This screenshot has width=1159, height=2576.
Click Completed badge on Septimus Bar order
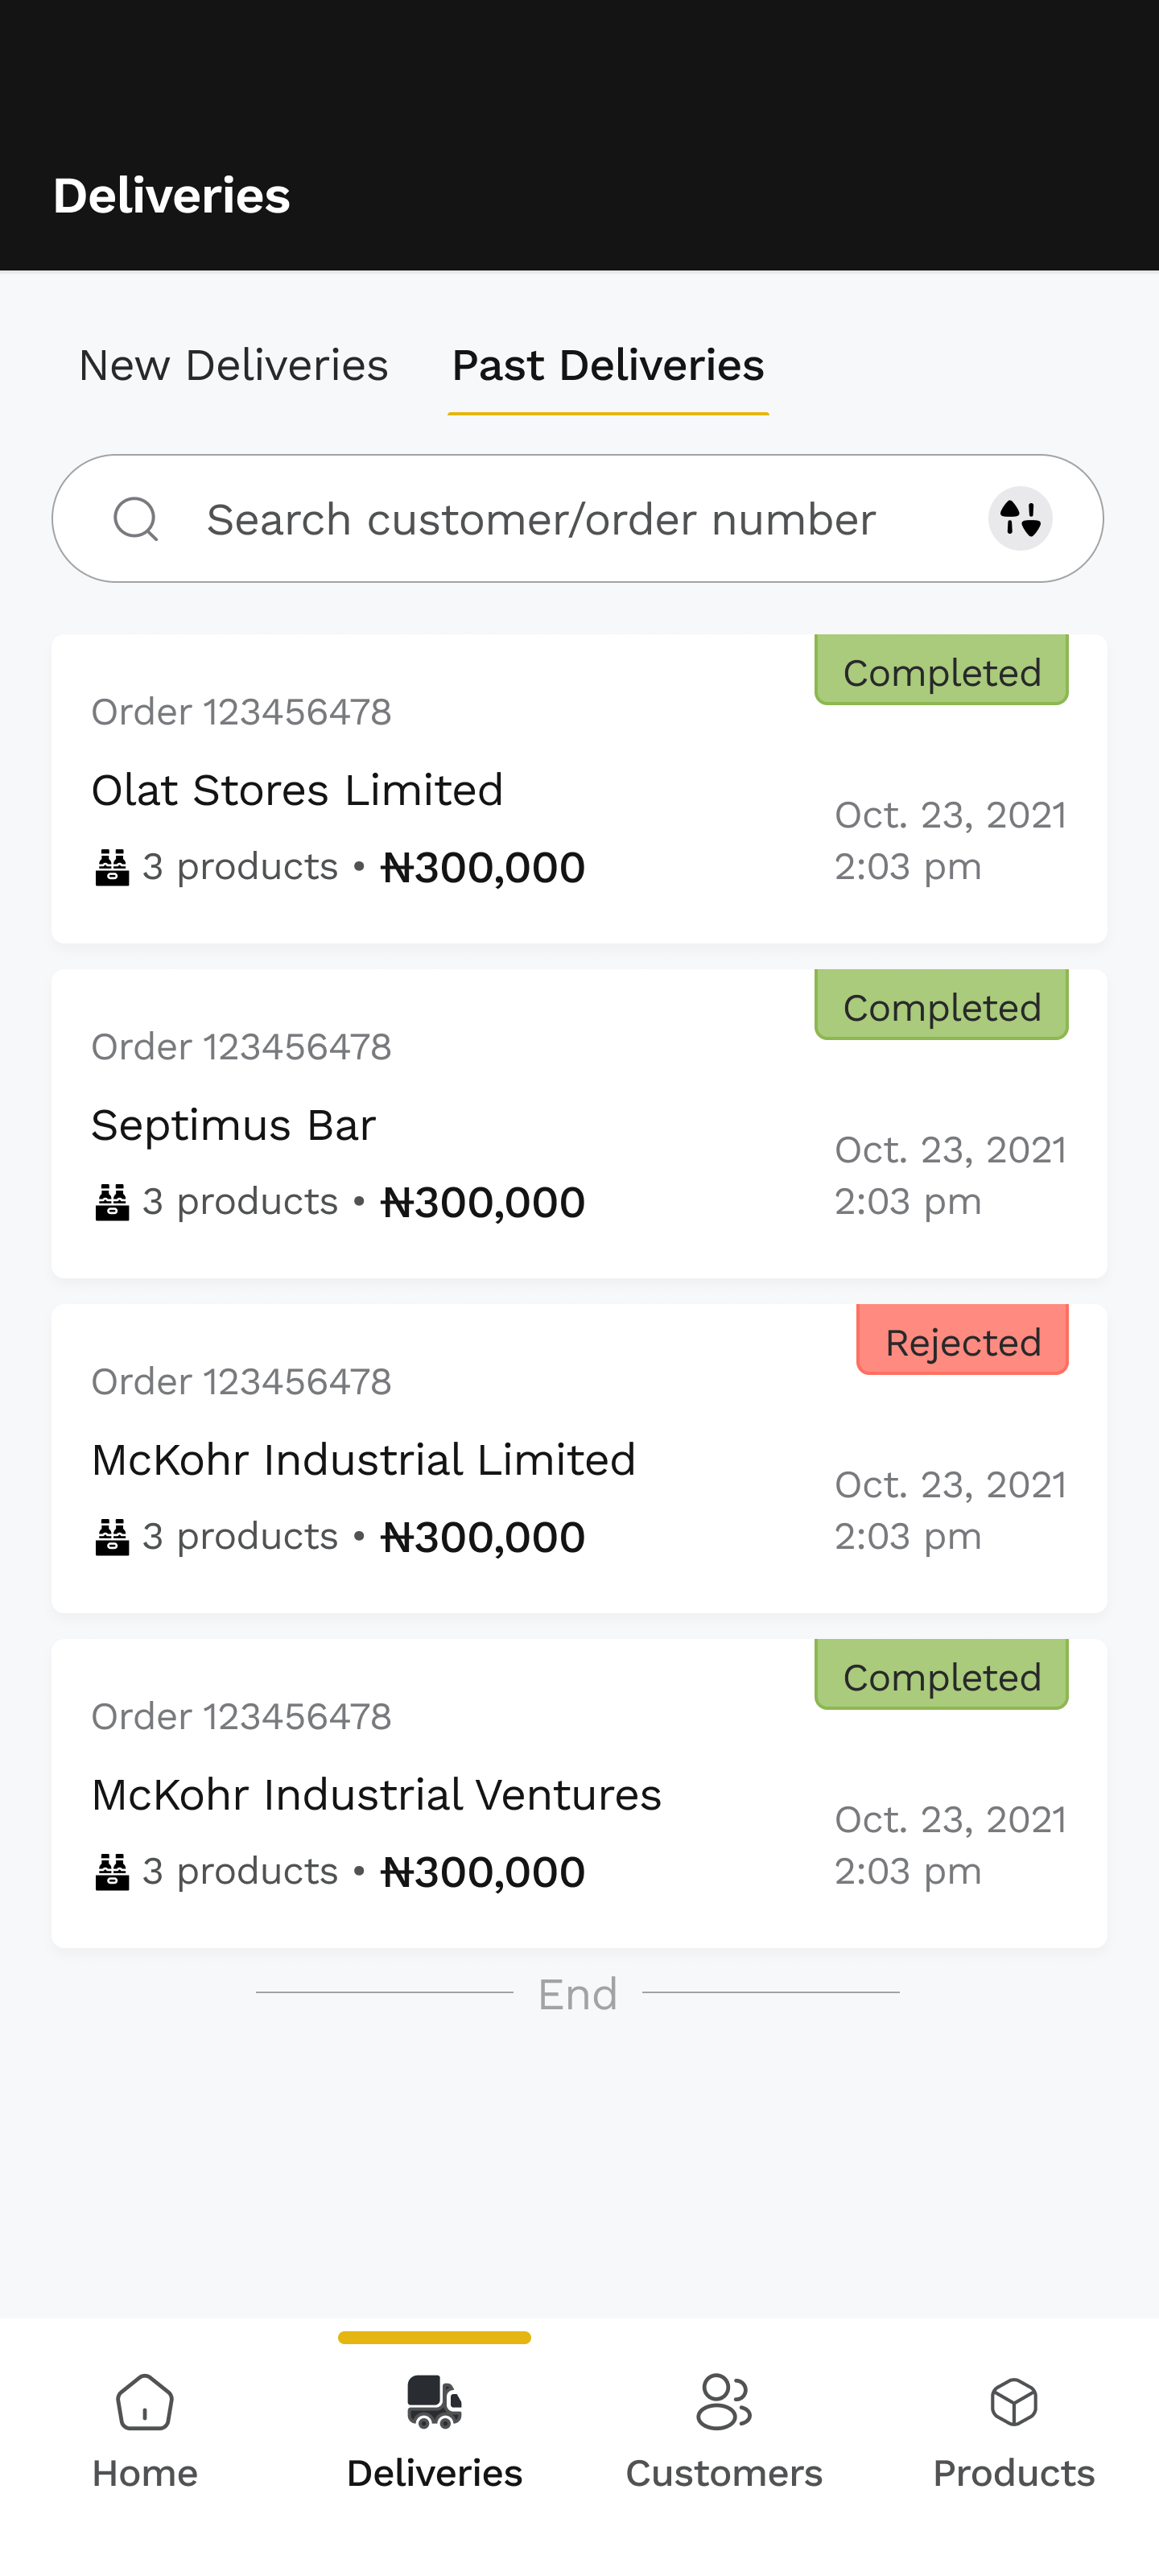coord(941,1007)
